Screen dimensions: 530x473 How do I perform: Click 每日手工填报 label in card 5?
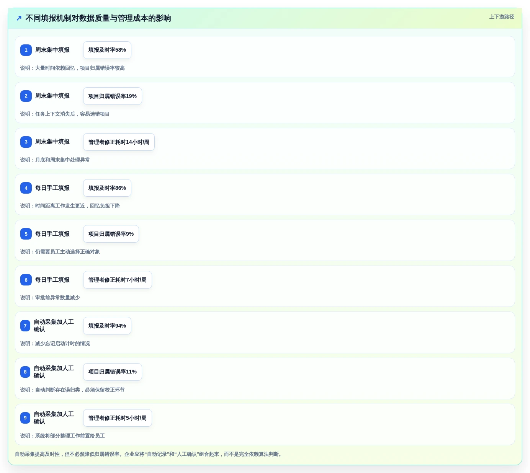(x=52, y=234)
